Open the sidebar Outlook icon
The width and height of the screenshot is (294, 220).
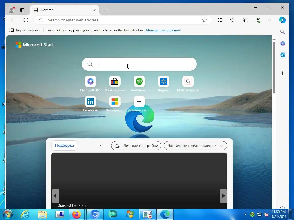click(283, 55)
